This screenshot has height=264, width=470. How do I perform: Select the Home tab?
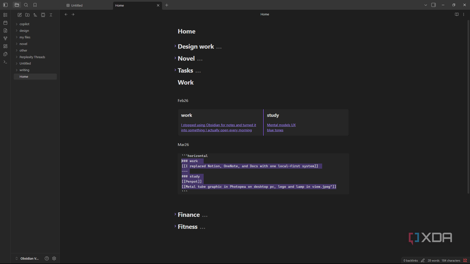(x=137, y=5)
